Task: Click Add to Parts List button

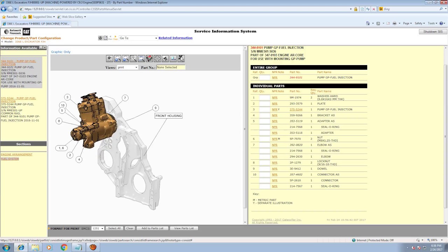Action: [152, 228]
